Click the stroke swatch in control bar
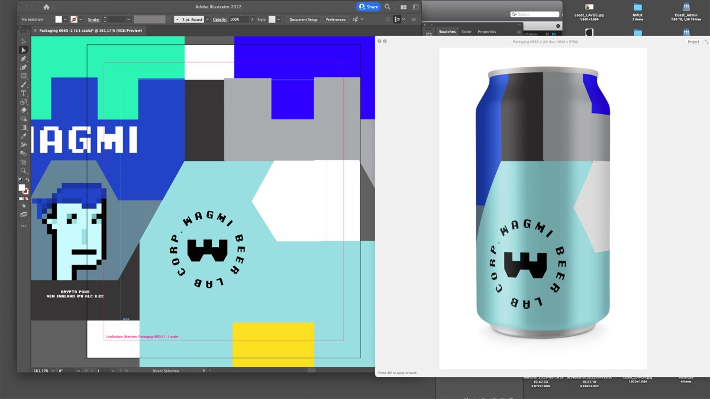This screenshot has width=710, height=399. pyautogui.click(x=74, y=20)
